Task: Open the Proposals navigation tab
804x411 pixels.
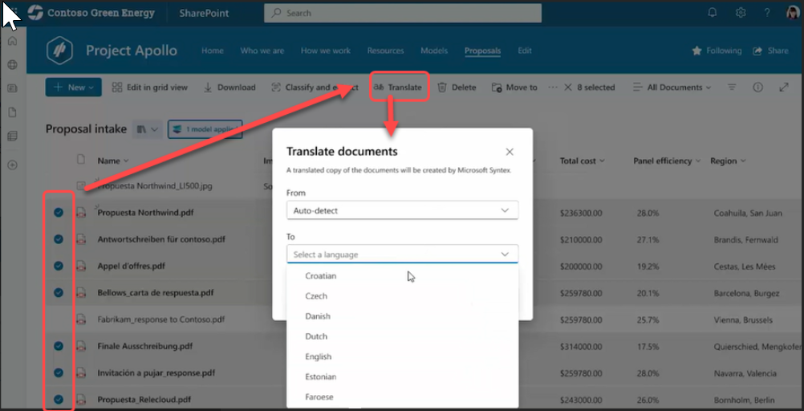Action: 482,51
